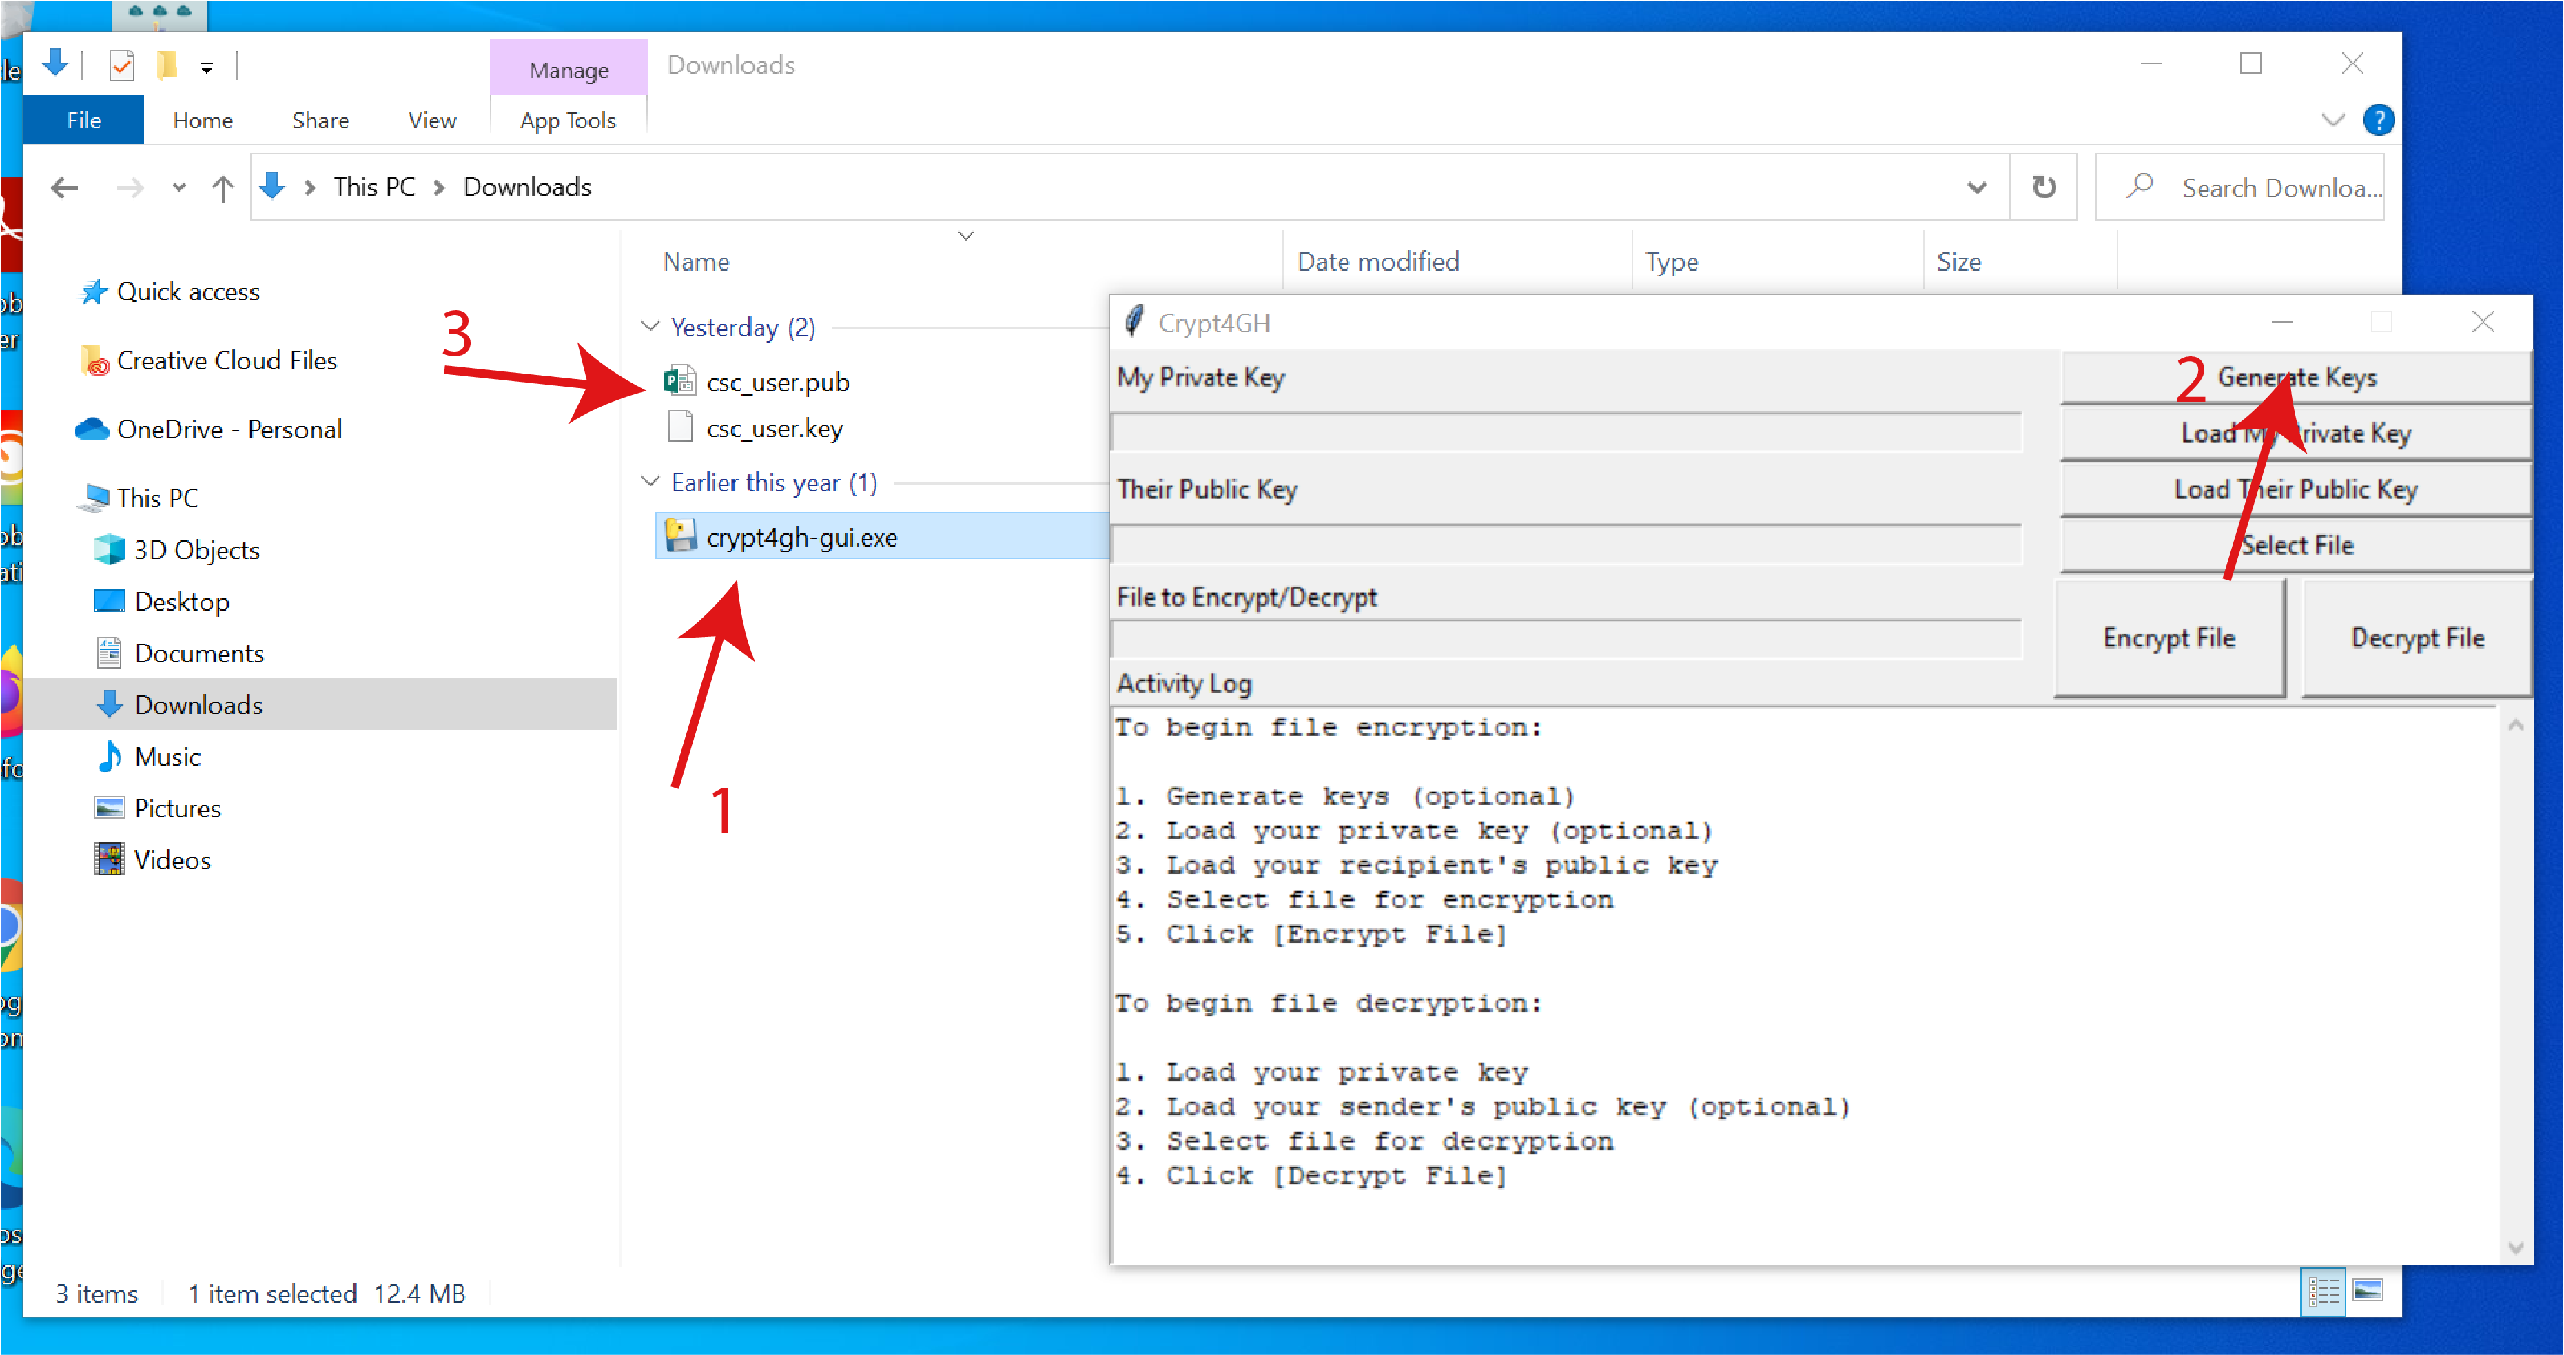
Task: Click the Their Public Key field
Action: (x=1566, y=544)
